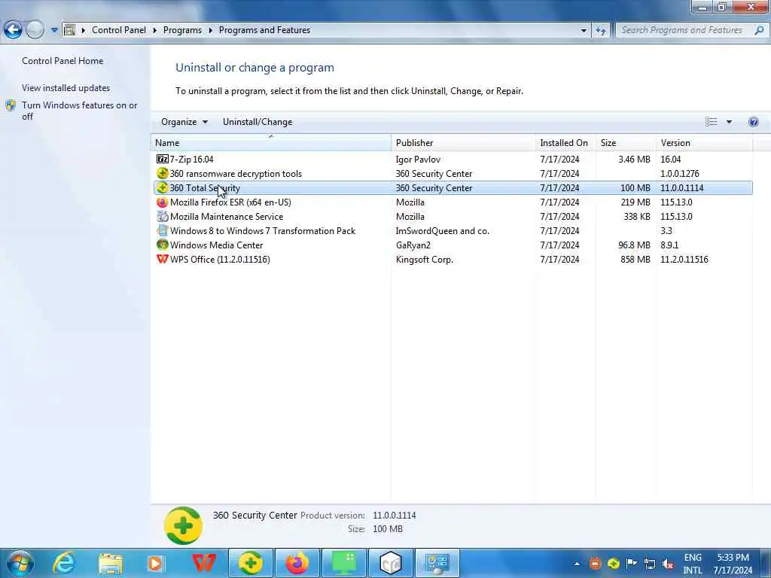
Task: Expand the address bar history dropdown
Action: [584, 30]
